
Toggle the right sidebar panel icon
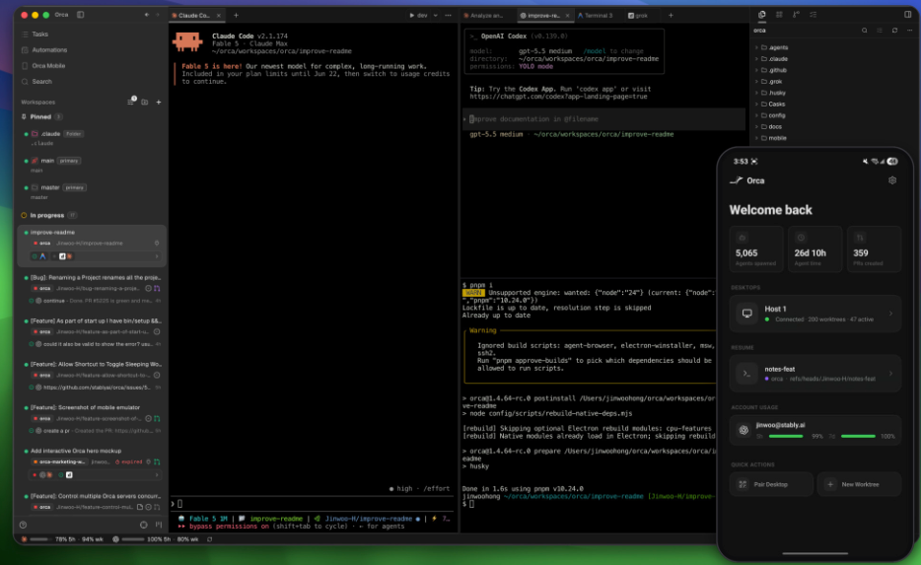[907, 15]
